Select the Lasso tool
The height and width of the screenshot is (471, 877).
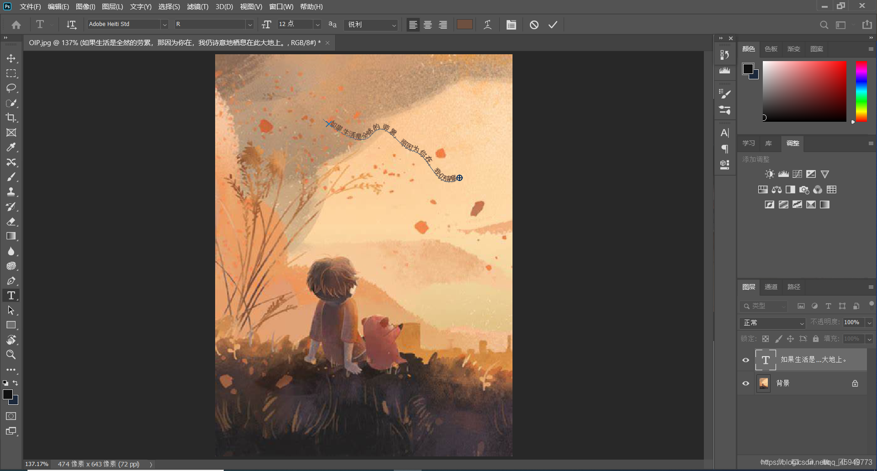11,88
